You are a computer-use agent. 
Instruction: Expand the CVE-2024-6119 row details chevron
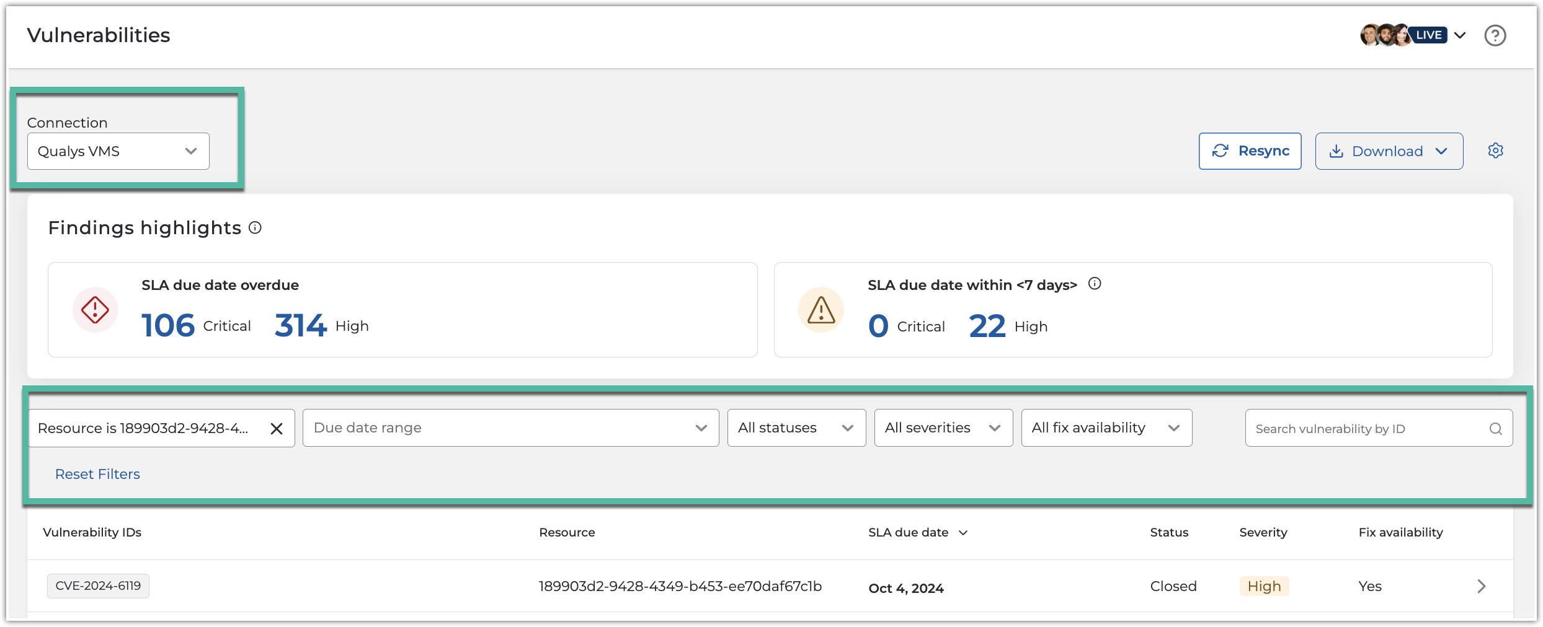click(1481, 586)
